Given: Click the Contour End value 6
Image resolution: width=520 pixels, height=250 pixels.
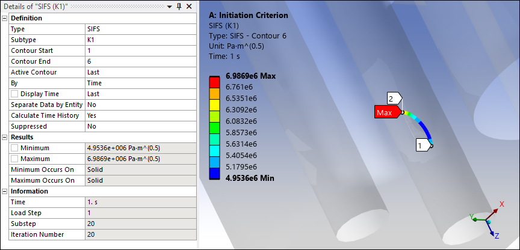Looking at the screenshot, I should coord(140,61).
